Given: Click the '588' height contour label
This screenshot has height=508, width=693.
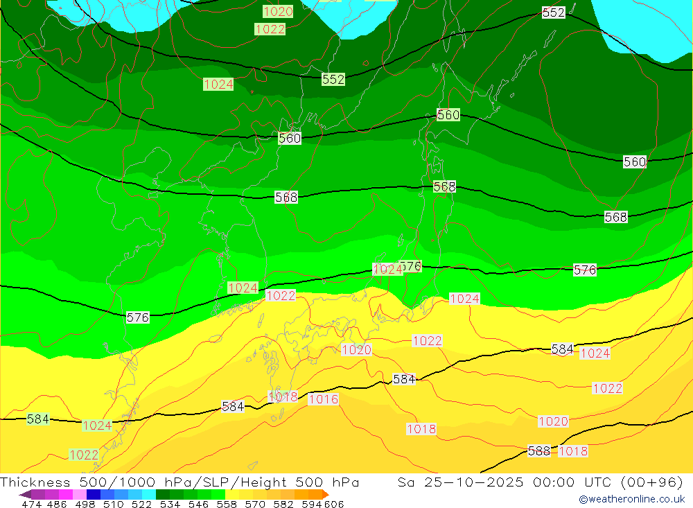Looking at the screenshot, I should tap(539, 451).
